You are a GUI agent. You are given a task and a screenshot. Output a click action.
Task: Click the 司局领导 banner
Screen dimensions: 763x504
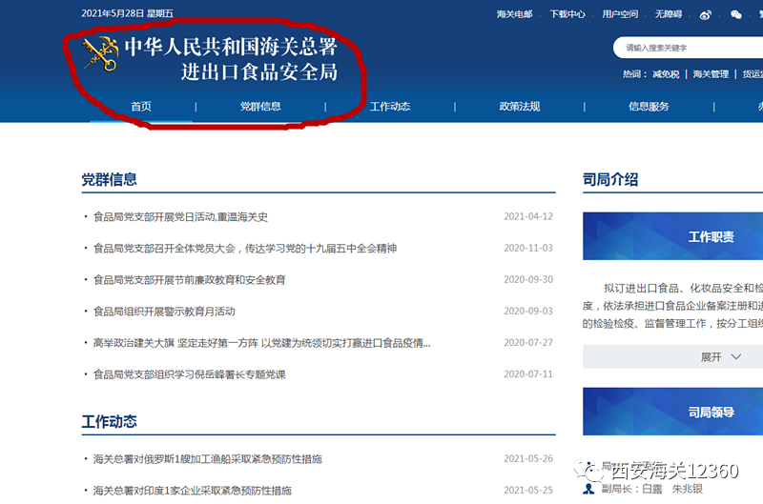point(711,413)
